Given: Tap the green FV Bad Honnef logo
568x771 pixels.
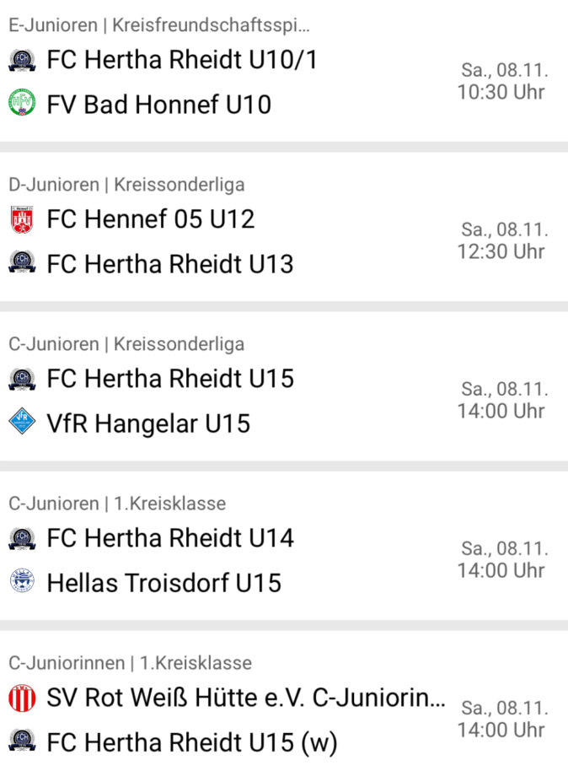Looking at the screenshot, I should 22,105.
